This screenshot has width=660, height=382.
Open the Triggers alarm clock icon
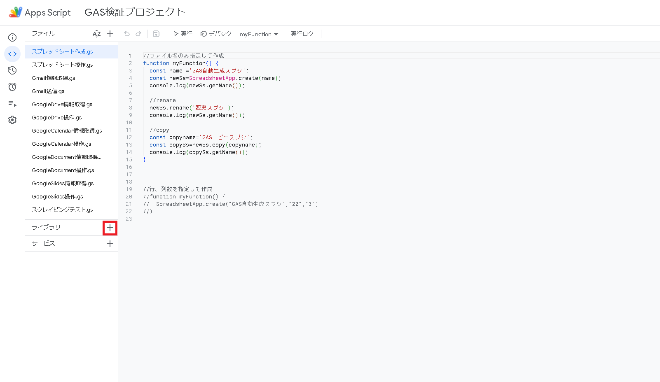tap(12, 87)
